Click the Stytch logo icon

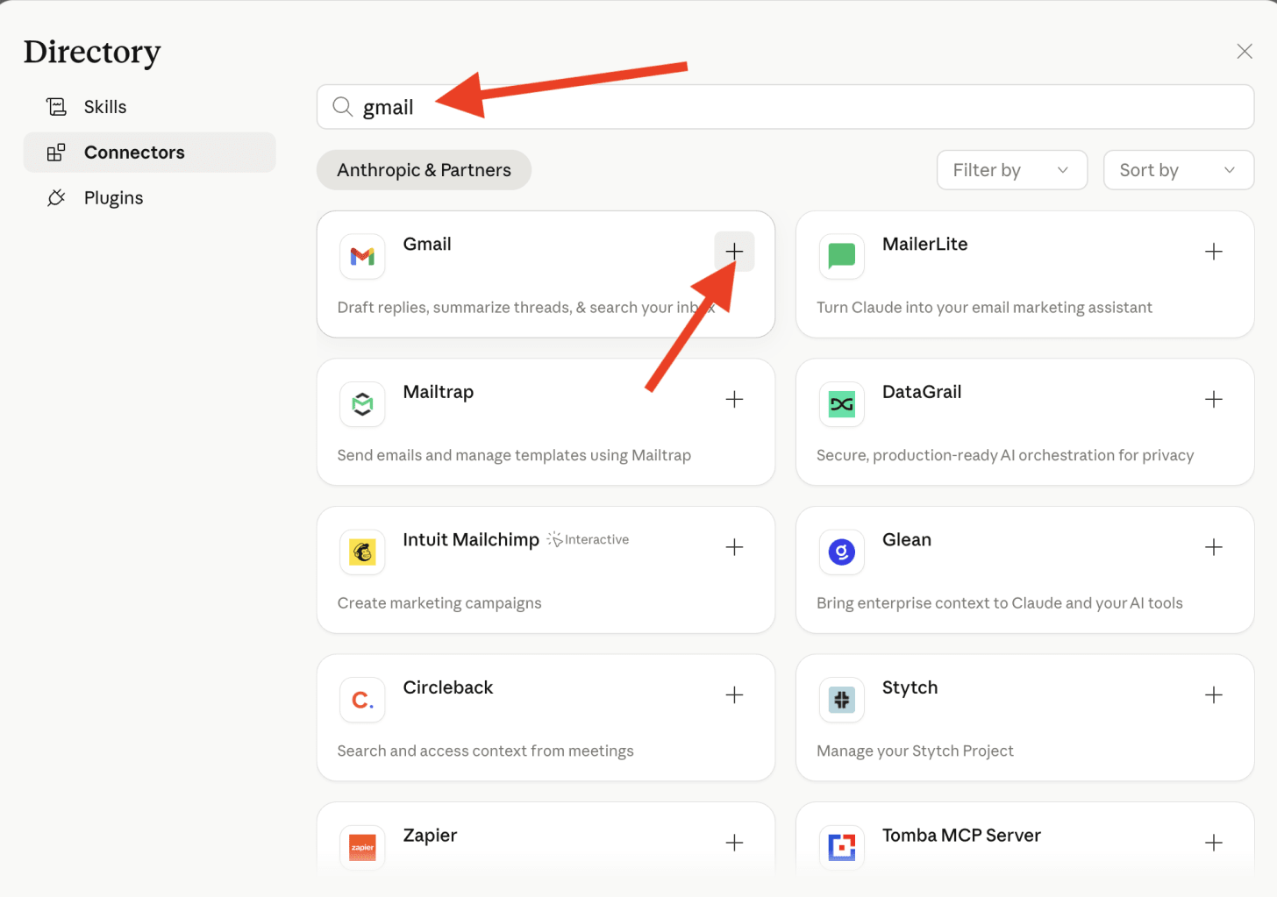[x=841, y=700]
